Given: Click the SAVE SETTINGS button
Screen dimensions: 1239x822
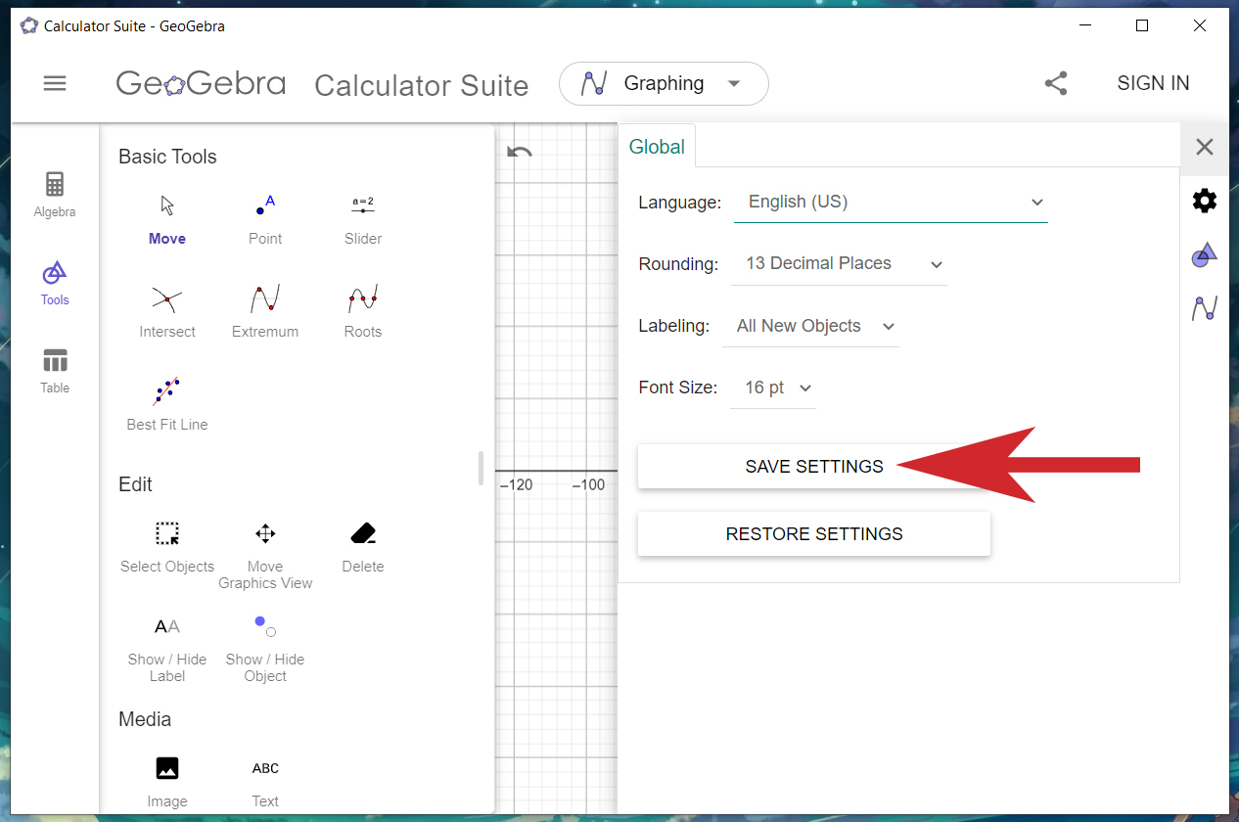Looking at the screenshot, I should 814,467.
